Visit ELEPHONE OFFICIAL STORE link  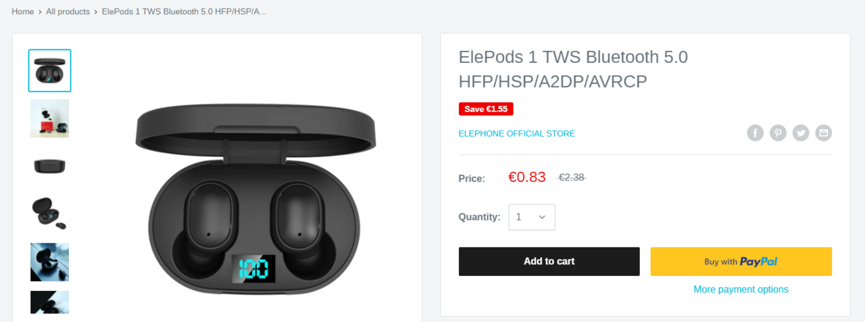[x=517, y=133]
